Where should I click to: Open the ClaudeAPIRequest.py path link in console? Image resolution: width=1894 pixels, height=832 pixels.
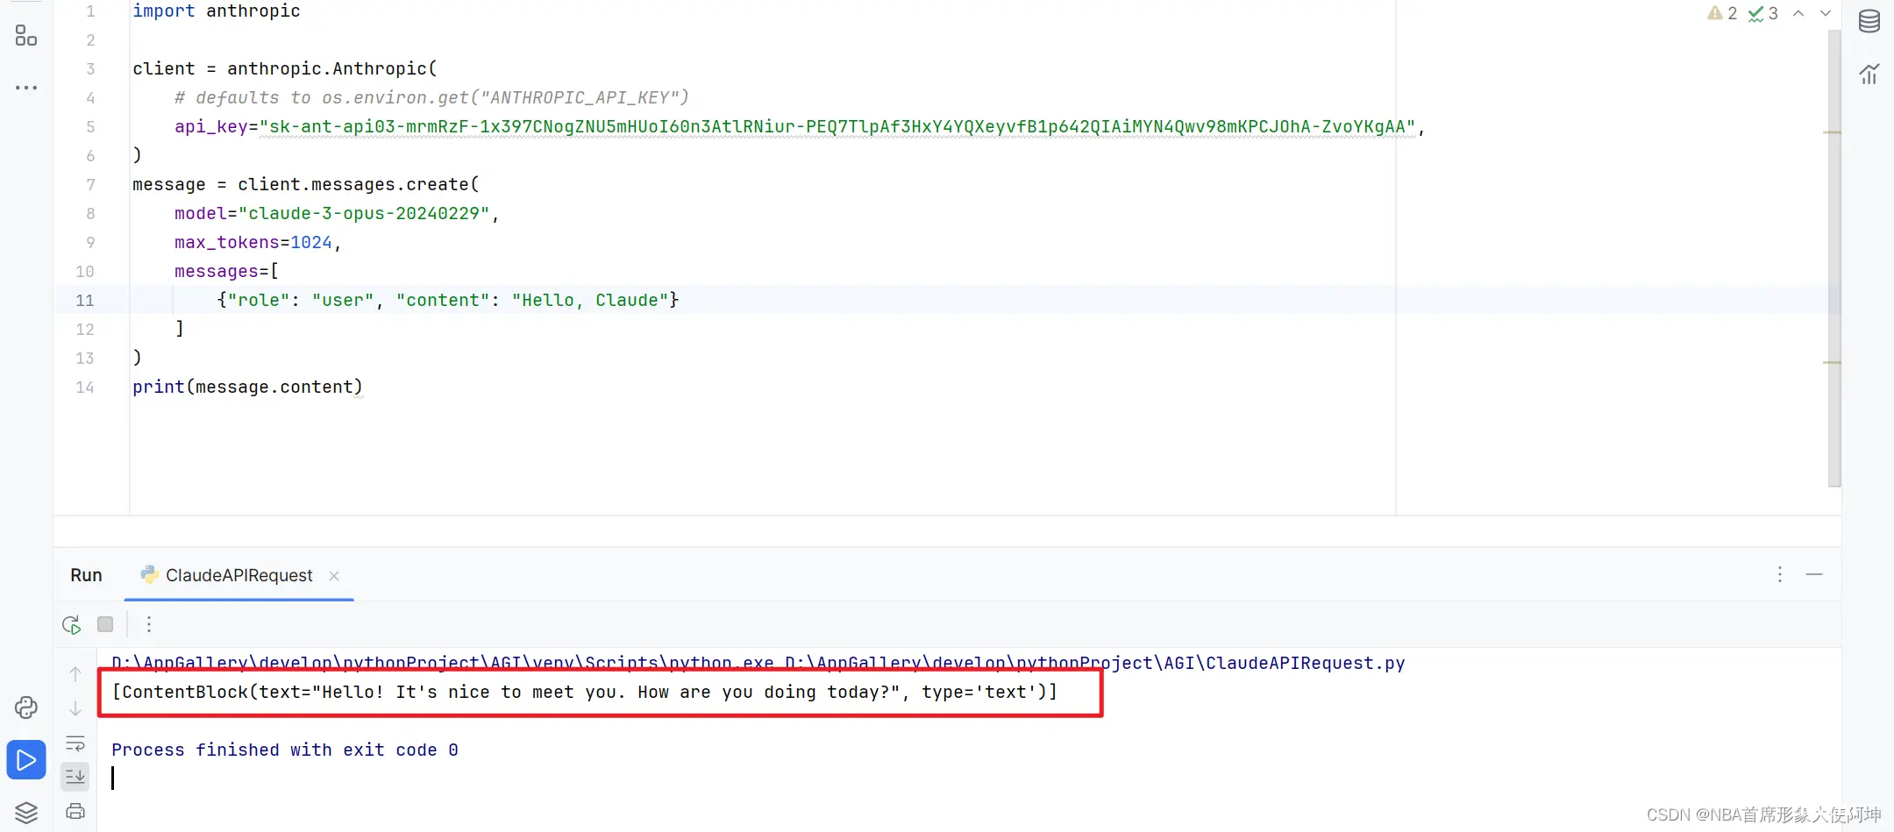(x=1095, y=663)
